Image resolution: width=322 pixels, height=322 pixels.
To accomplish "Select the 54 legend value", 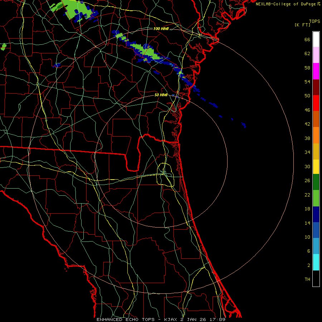I will [307, 82].
